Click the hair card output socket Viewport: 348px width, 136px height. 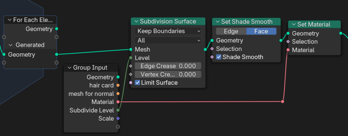118,85
